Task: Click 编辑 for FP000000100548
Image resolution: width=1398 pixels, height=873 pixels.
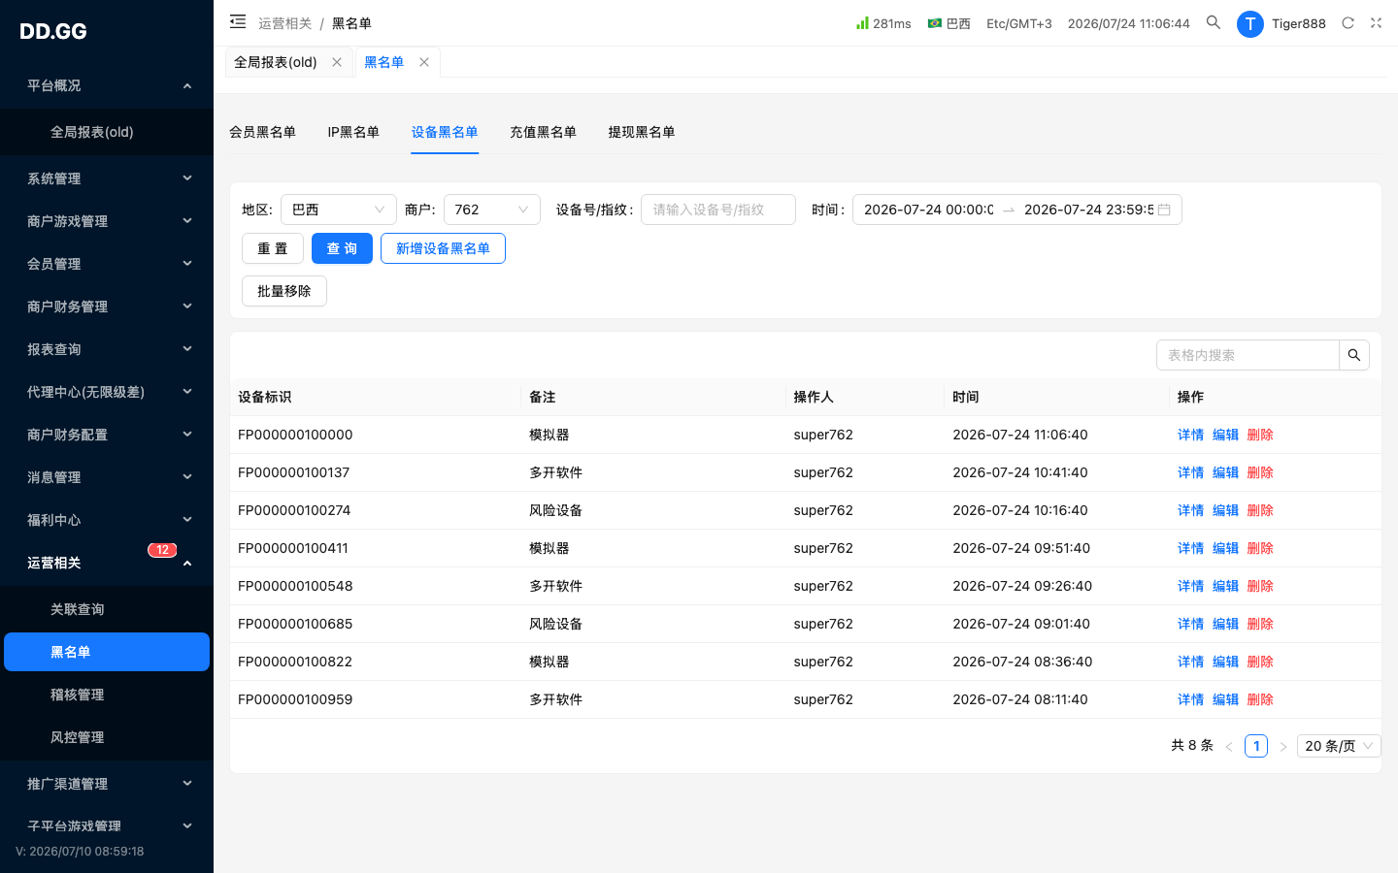Action: [x=1225, y=586]
